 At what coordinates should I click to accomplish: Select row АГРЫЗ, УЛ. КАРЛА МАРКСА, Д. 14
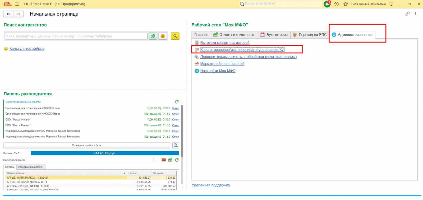pyautogui.click(x=91, y=182)
